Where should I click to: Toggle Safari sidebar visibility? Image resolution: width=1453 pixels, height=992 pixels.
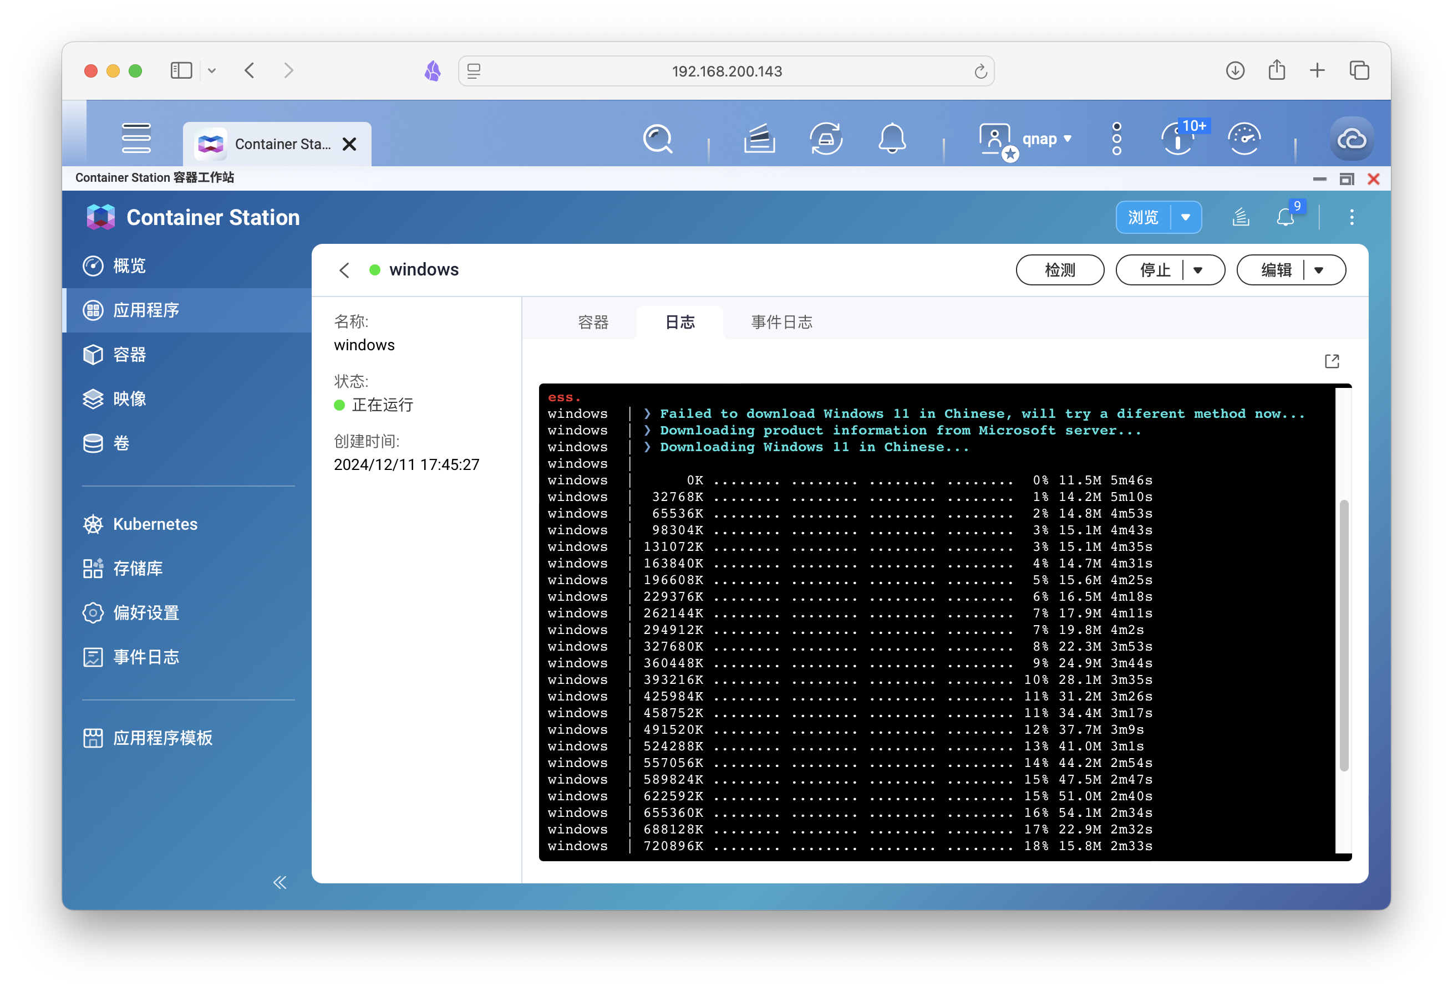point(181,70)
